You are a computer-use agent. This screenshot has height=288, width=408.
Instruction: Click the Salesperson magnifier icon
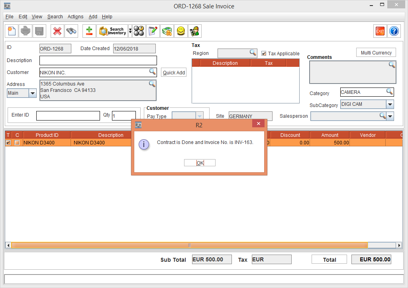coord(382,115)
